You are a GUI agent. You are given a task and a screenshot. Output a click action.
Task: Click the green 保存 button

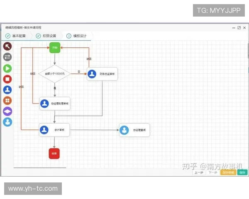tap(242, 172)
